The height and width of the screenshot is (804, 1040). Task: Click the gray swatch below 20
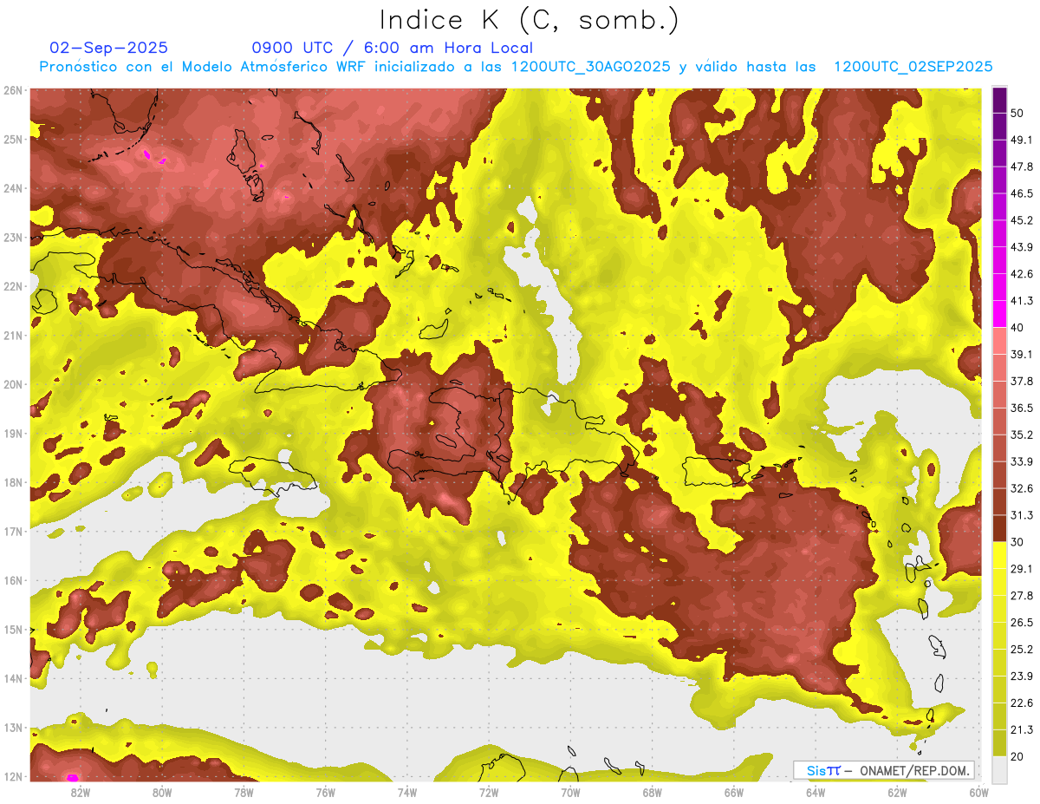coord(999,769)
